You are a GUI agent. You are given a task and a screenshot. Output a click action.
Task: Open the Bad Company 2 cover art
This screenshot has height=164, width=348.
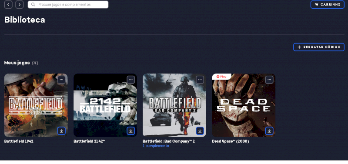tap(174, 105)
